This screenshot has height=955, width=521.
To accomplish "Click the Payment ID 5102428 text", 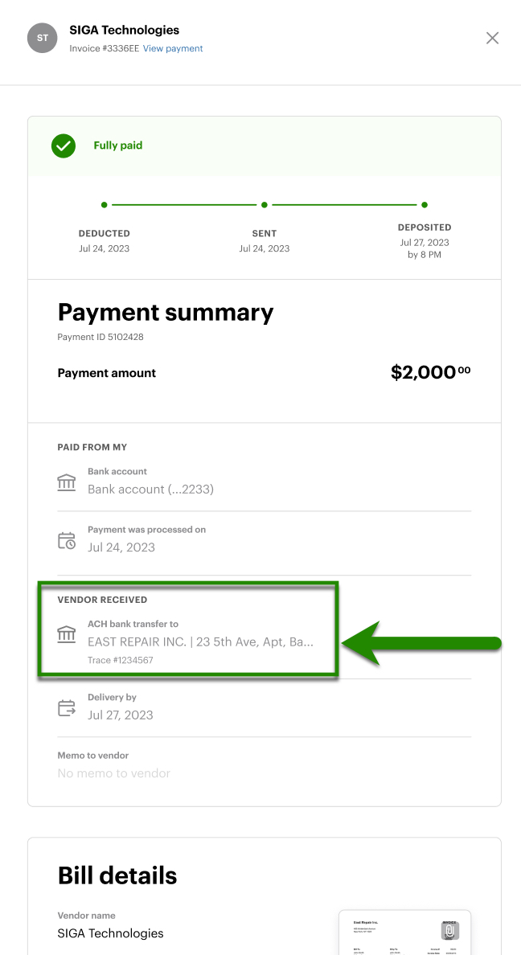I will [x=101, y=337].
